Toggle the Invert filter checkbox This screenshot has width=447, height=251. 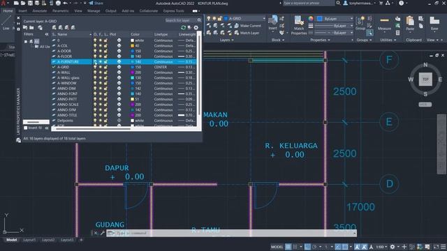point(26,128)
